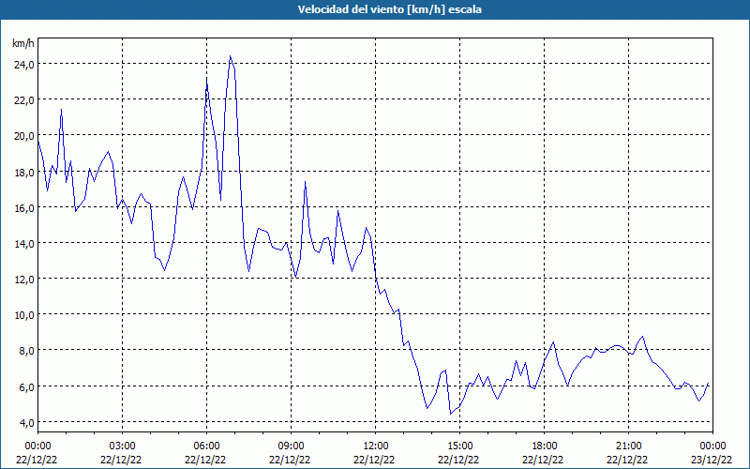Click the 22,0 y-axis value
The width and height of the screenshot is (750, 469).
pos(24,100)
